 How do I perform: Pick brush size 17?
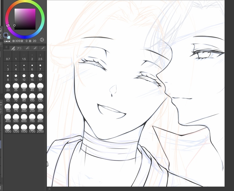[40, 77]
